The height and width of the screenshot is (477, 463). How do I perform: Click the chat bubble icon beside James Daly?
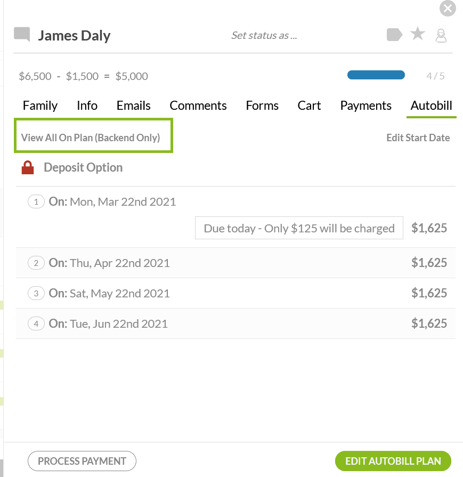22,35
